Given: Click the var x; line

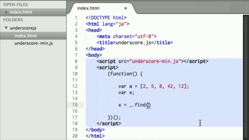Looking at the screenshot, I should click(x=126, y=93).
